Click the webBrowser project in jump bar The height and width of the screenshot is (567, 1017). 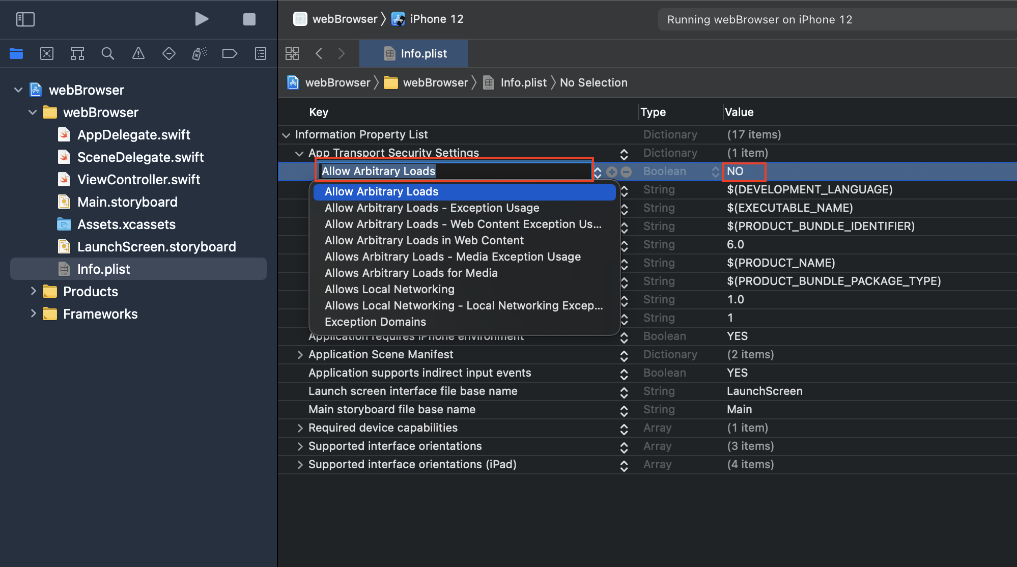329,82
